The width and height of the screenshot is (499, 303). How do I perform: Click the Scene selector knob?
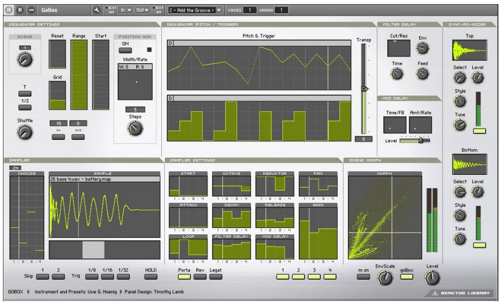click(x=25, y=59)
